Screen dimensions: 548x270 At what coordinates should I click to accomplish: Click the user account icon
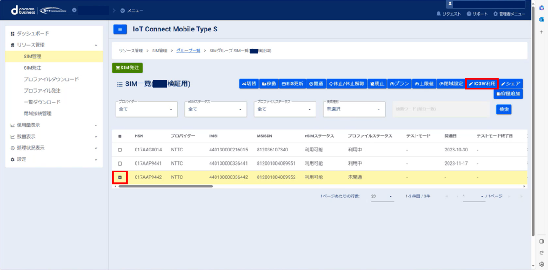pyautogui.click(x=450, y=4)
